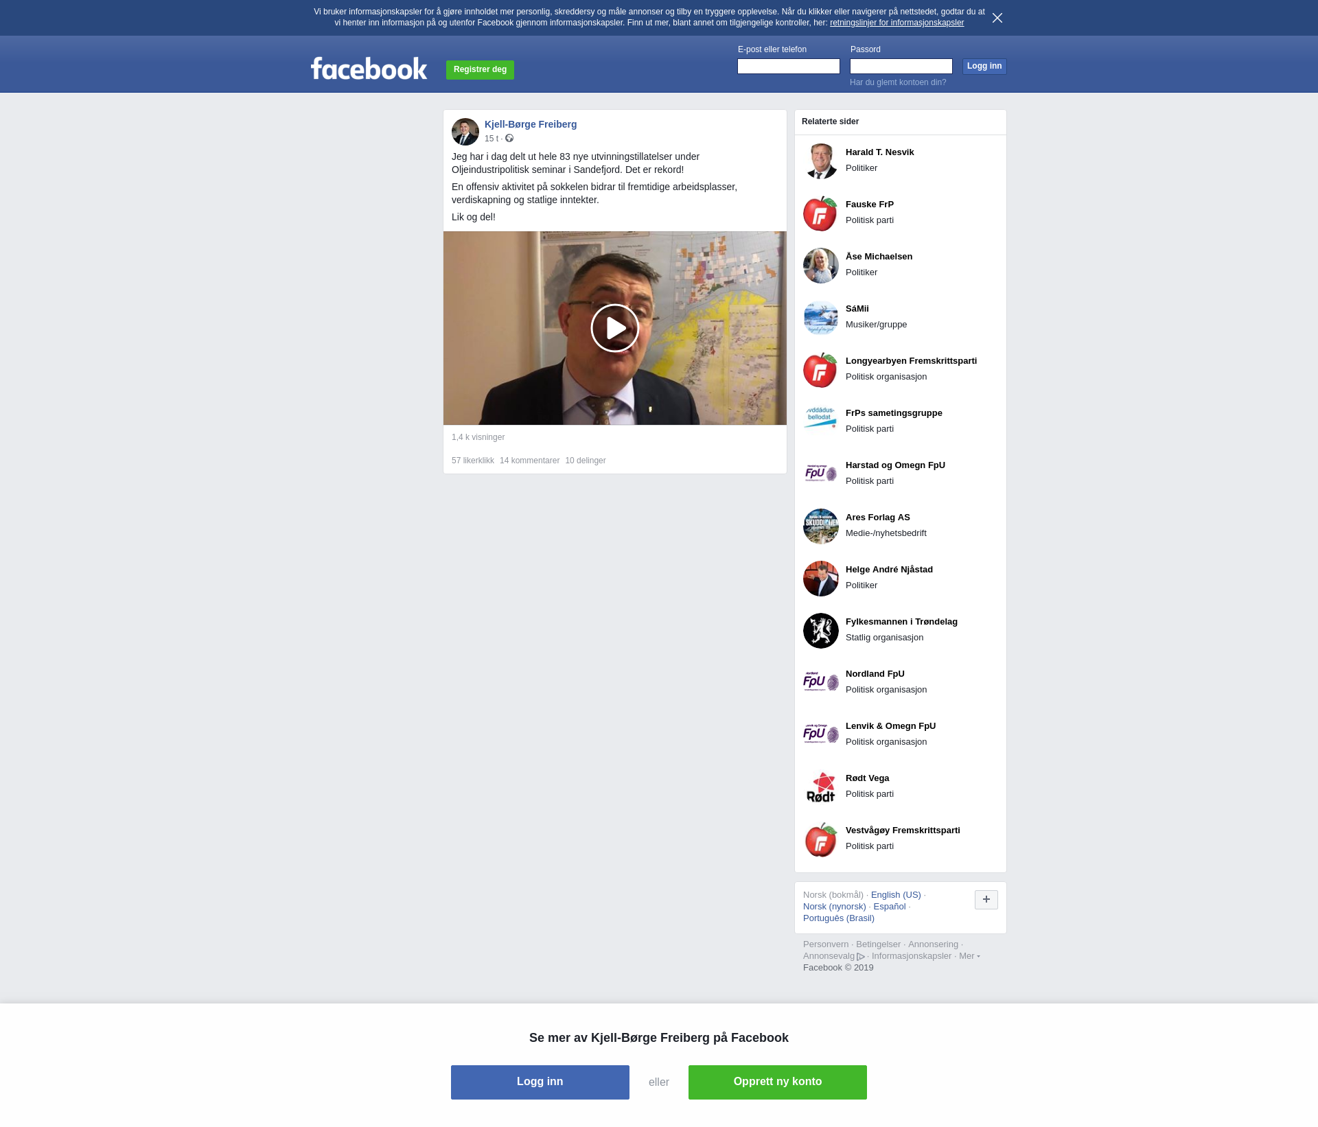Viewport: 1318px width, 1127px height.
Task: Open FrPs sametingsgruppe page name
Action: (894, 413)
